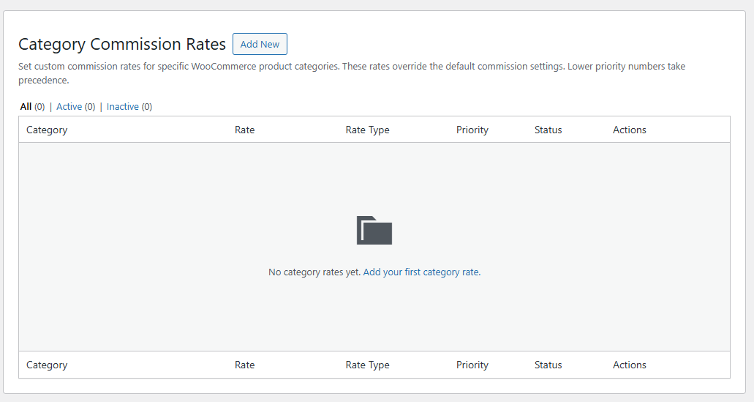Click the top Rate Type column header
This screenshot has width=754, height=402.
[x=367, y=130]
